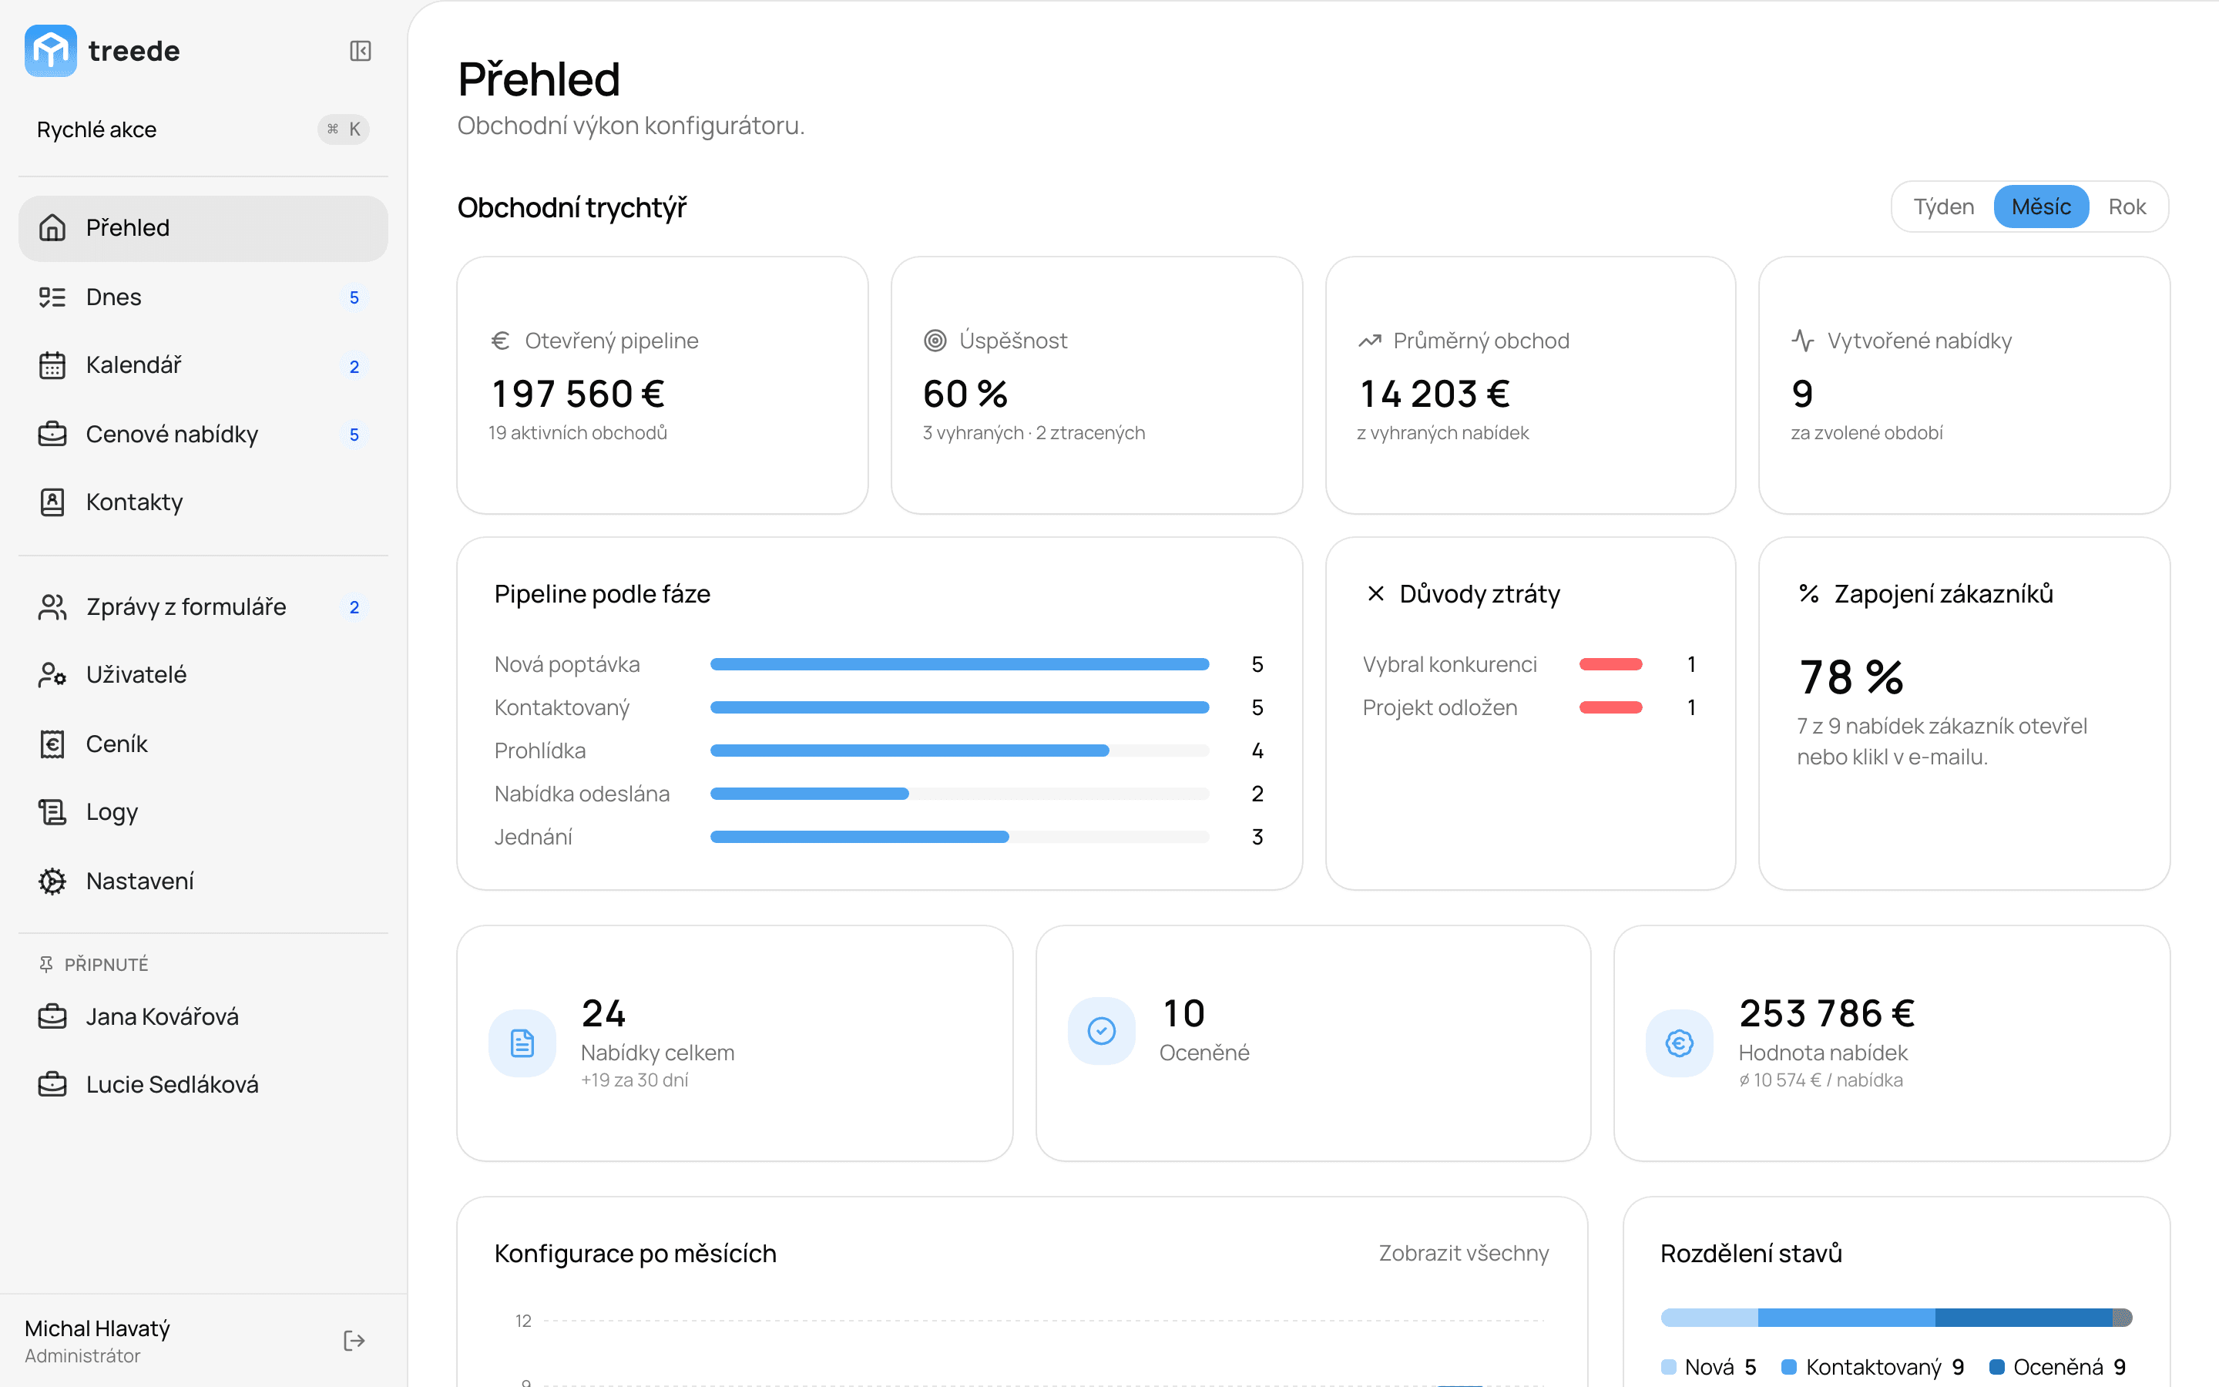Click the Dnes badge showing 5
The height and width of the screenshot is (1387, 2219).
pos(354,297)
